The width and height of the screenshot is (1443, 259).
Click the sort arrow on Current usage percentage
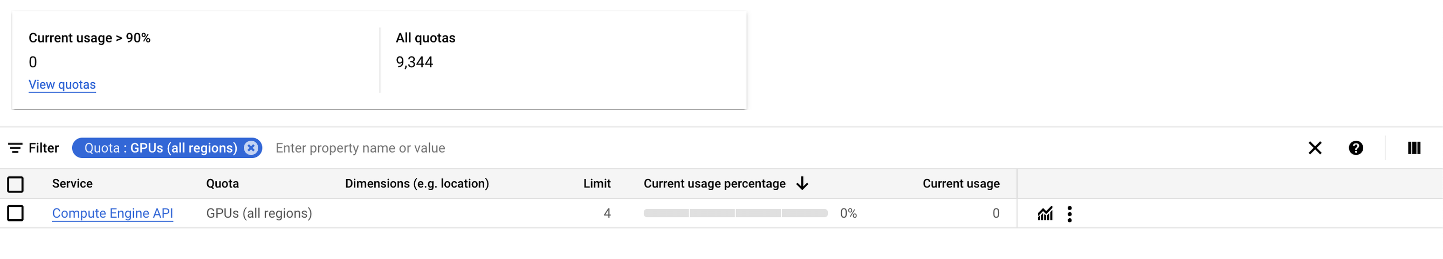[802, 184]
